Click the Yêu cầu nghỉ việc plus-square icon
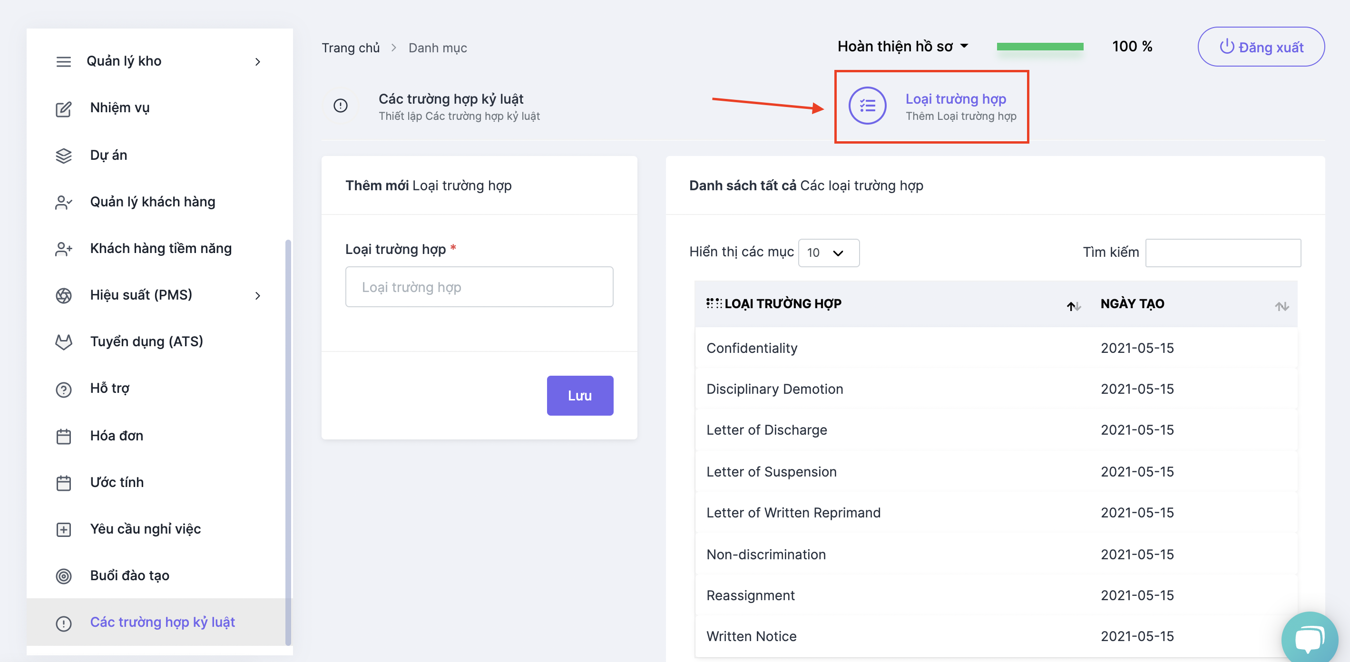Screen dimensions: 1350x662 [63, 529]
